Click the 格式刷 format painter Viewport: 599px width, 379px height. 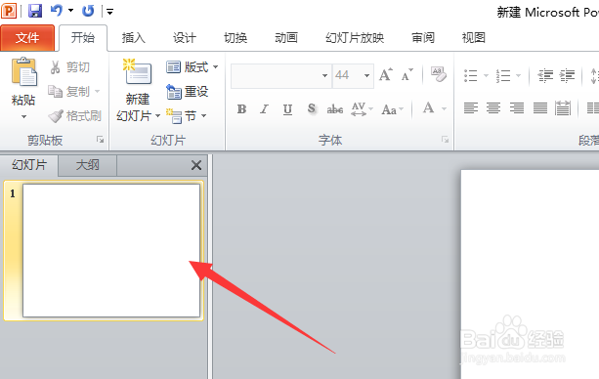75,116
